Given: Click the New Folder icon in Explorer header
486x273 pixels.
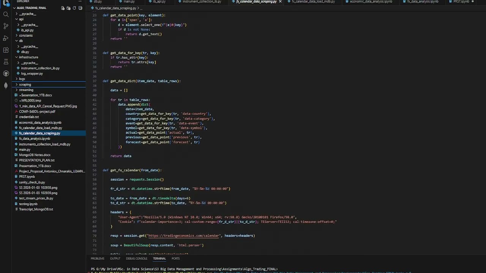Looking at the screenshot, I should 68,8.
